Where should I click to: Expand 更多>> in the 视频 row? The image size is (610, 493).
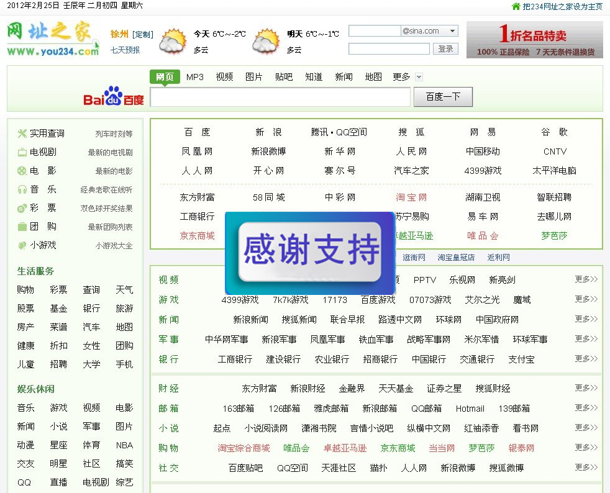coord(586,279)
